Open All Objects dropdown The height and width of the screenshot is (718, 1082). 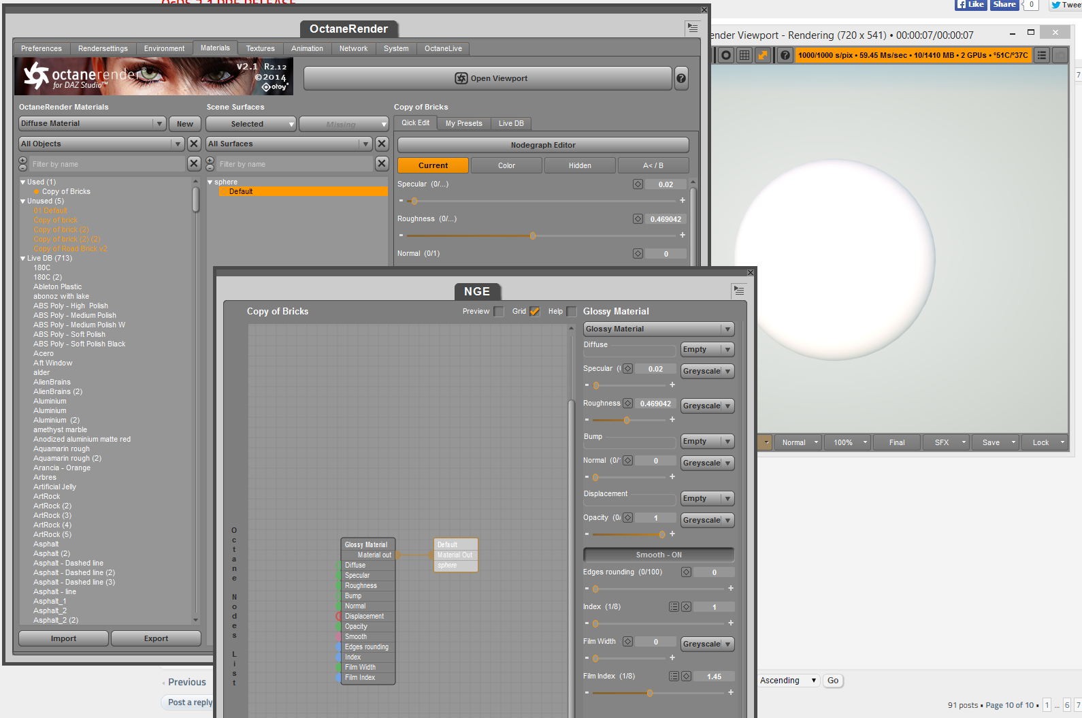coord(101,144)
